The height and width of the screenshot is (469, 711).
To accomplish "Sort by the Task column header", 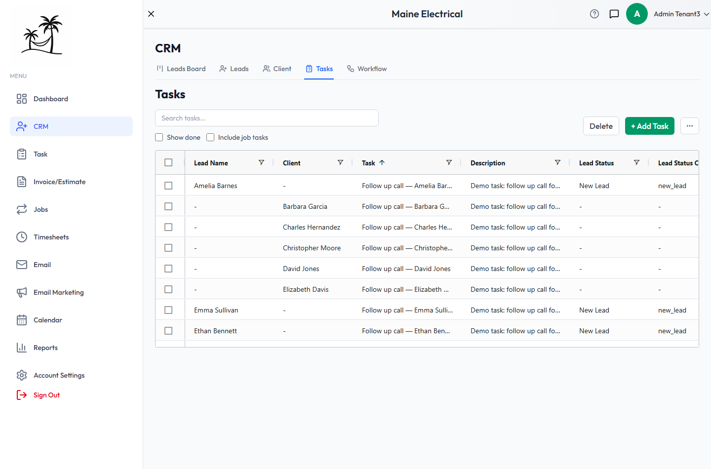I will pos(368,163).
